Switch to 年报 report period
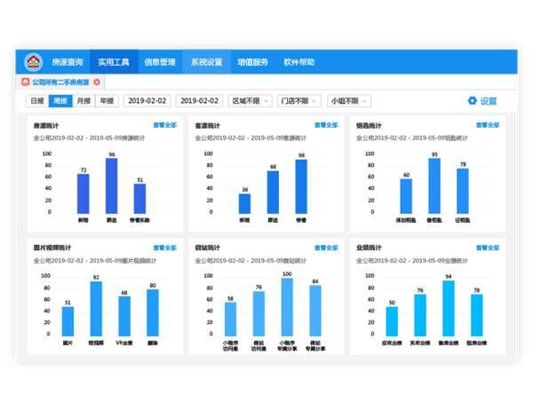Viewport: 533px width, 410px height. click(106, 101)
